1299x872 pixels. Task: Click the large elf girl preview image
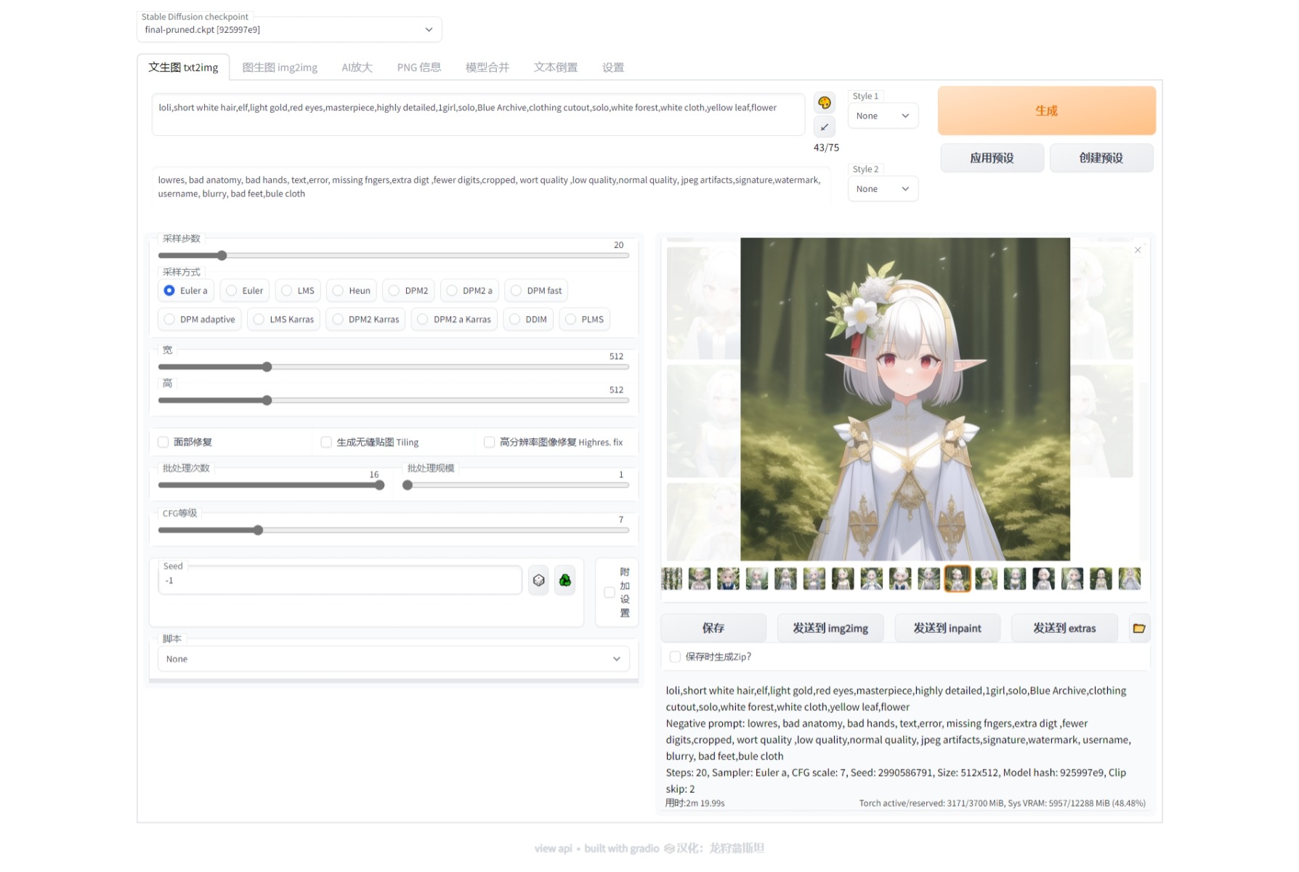tap(905, 399)
